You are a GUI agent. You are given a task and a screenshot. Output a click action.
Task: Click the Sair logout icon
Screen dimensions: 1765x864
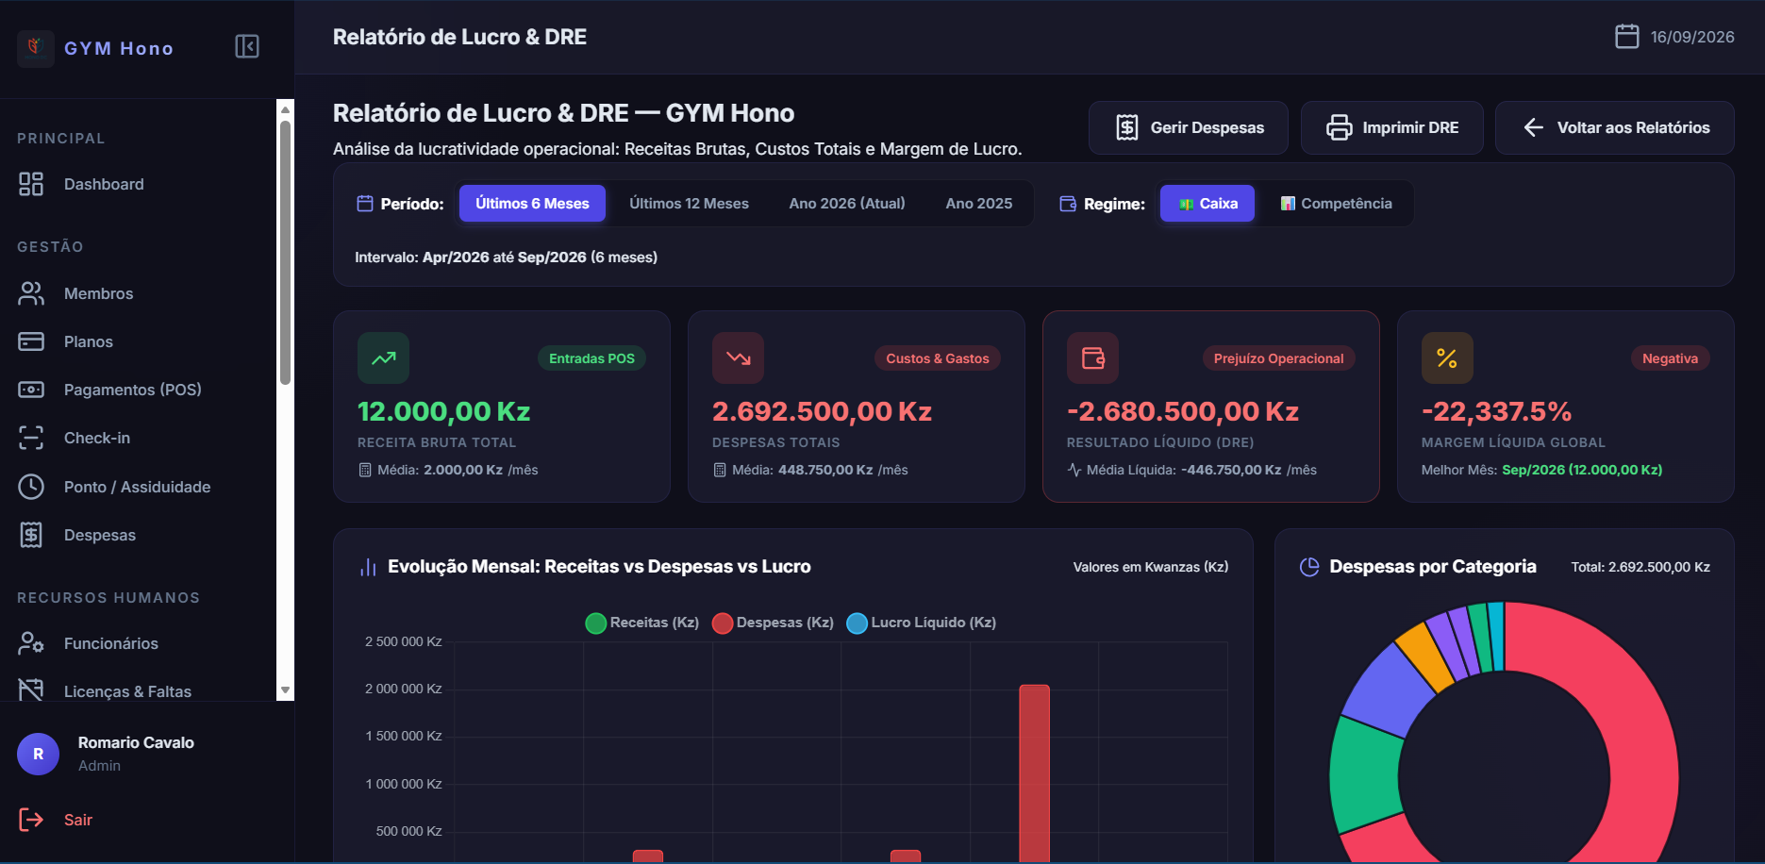pyautogui.click(x=31, y=820)
